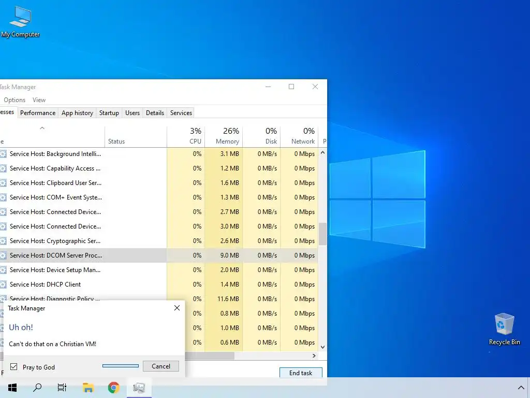Click the End task button
530x398 pixels.
click(x=301, y=373)
